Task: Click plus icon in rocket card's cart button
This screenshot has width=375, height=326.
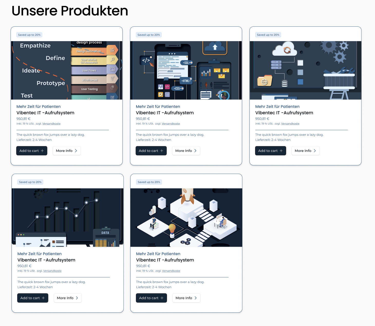Action: coord(162,298)
